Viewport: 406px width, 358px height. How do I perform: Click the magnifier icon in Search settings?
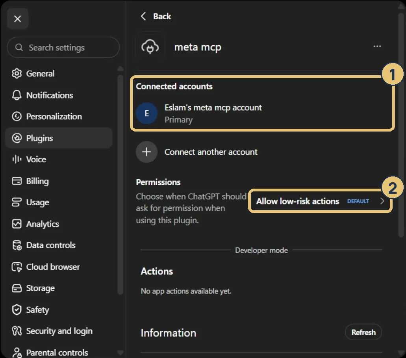point(19,47)
